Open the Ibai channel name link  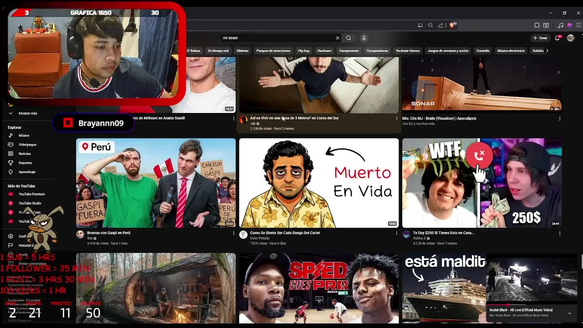pyautogui.click(x=89, y=238)
